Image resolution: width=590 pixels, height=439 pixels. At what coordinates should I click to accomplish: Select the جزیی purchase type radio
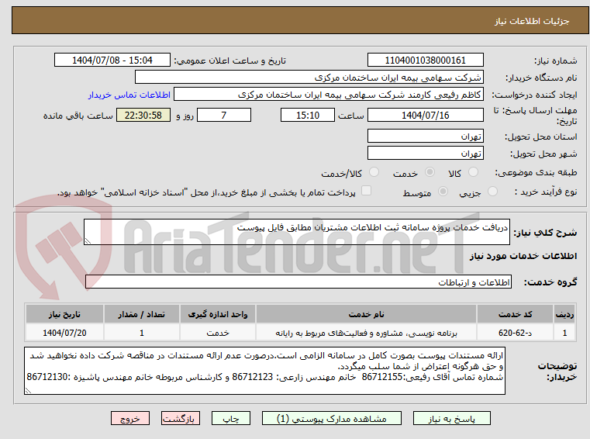click(492, 192)
